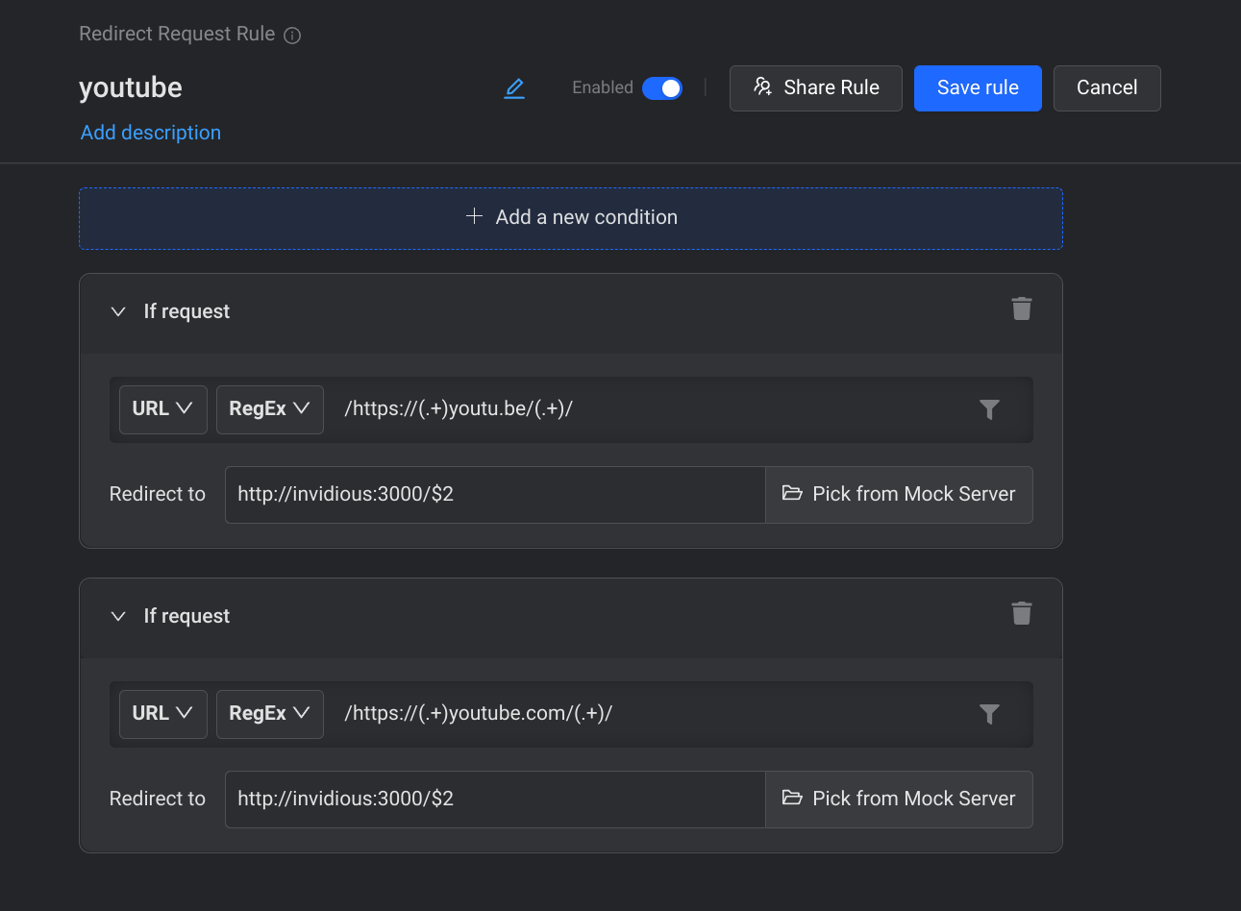
Task: Toggle the Enabled switch for the rule
Action: click(x=661, y=88)
